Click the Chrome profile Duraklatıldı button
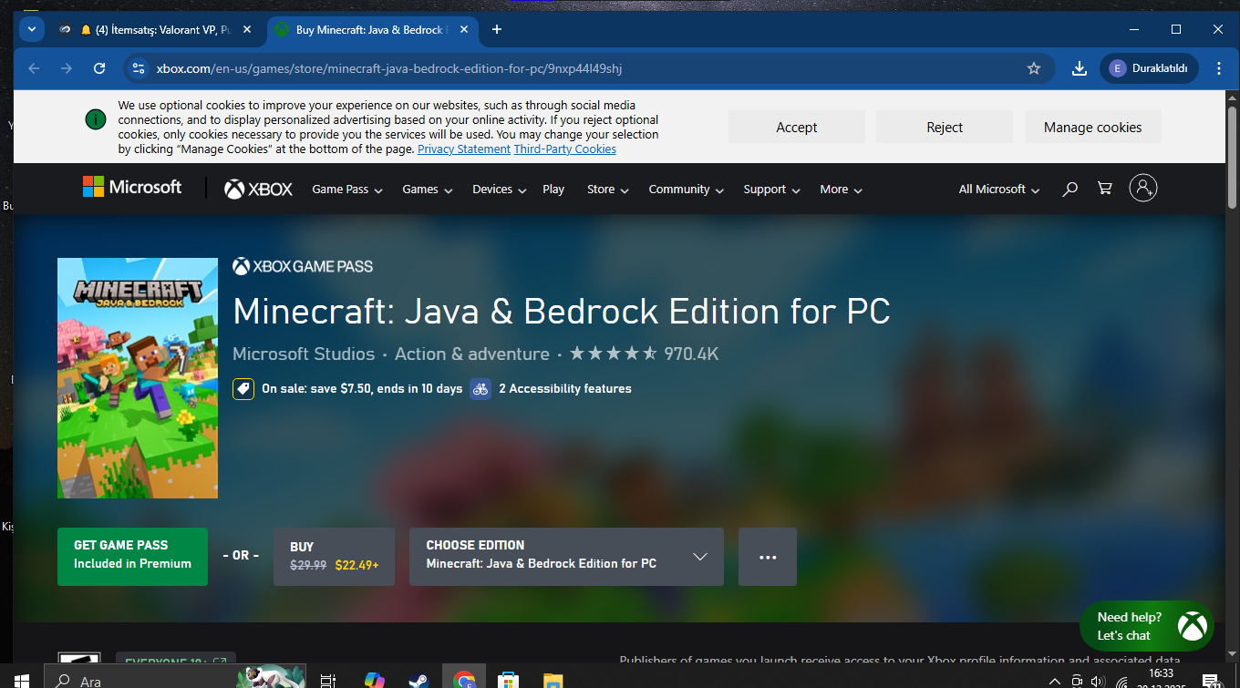This screenshot has height=688, width=1240. click(1149, 68)
